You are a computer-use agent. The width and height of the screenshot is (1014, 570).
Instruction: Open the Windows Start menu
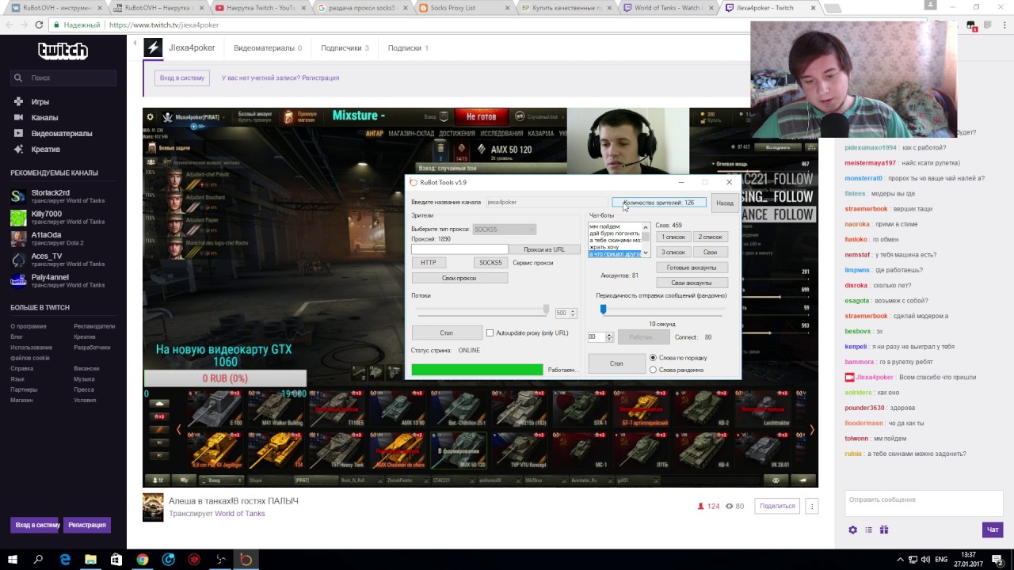pos(13,560)
